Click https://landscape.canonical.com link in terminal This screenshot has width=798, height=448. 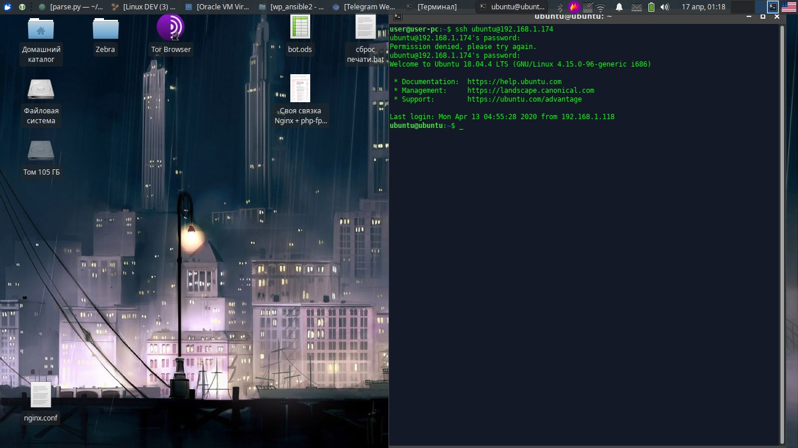click(530, 91)
